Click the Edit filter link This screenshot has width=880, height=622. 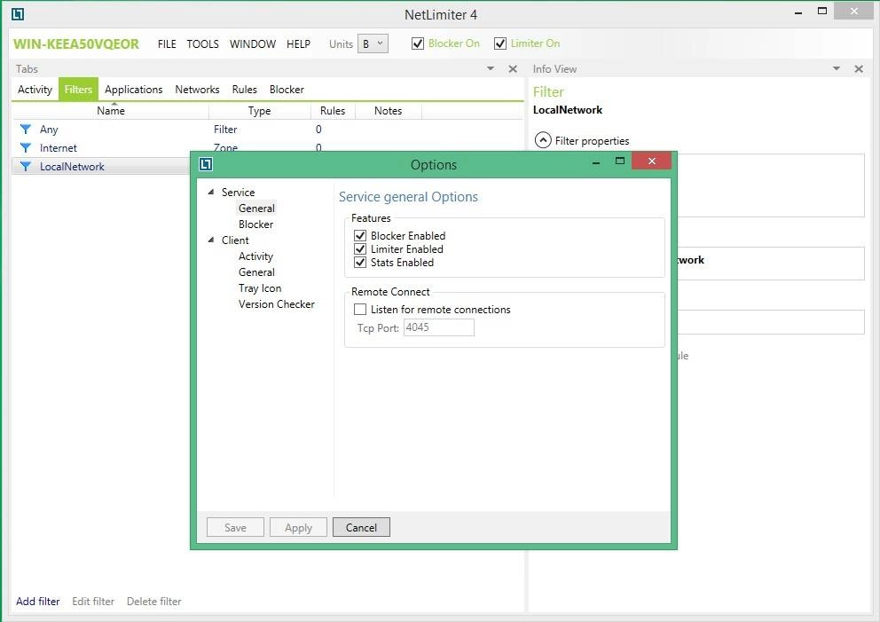click(x=93, y=602)
